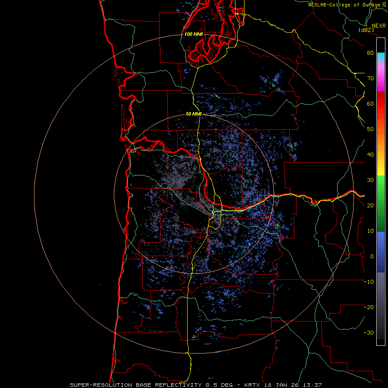Click the '50 NMI' range ring label
The image size is (388, 388).
click(194, 114)
